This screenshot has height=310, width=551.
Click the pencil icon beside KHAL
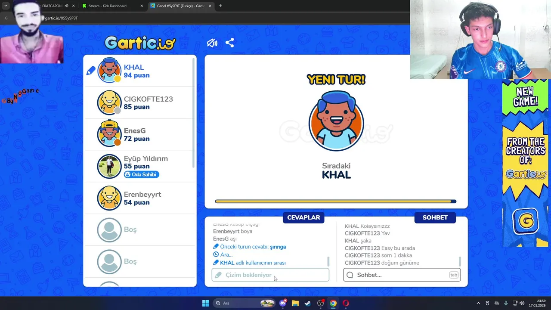91,71
